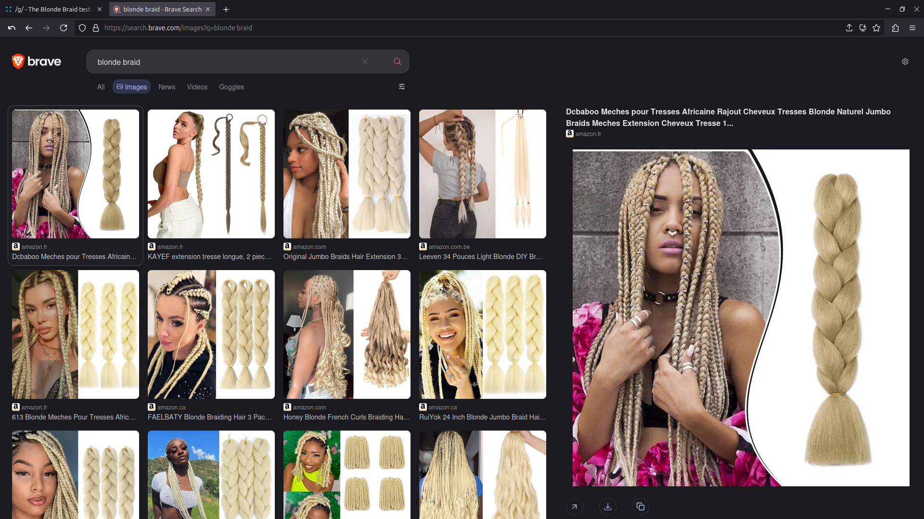The width and height of the screenshot is (924, 519).
Task: Open the extensions puzzle icon
Action: [895, 28]
